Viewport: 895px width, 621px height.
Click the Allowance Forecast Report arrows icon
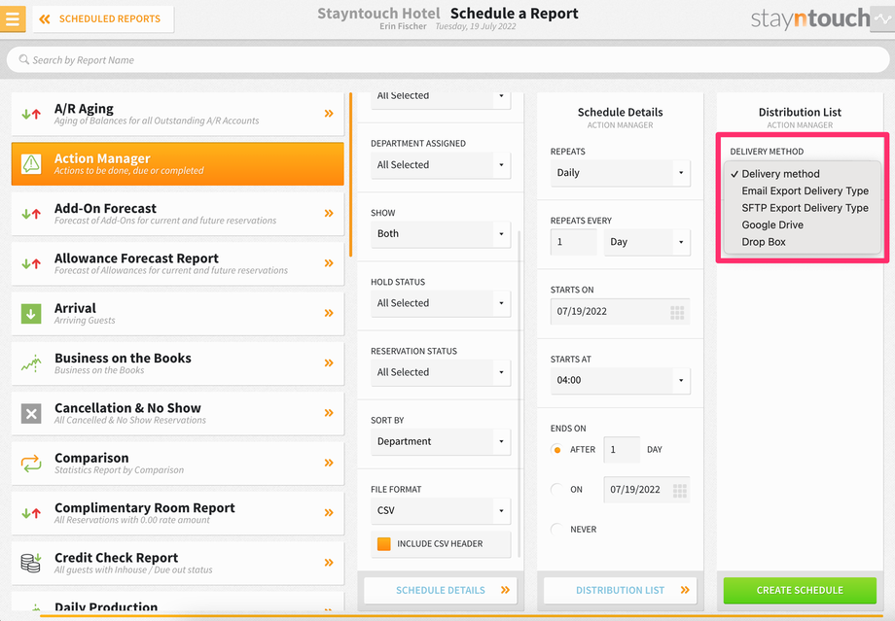pyautogui.click(x=31, y=263)
